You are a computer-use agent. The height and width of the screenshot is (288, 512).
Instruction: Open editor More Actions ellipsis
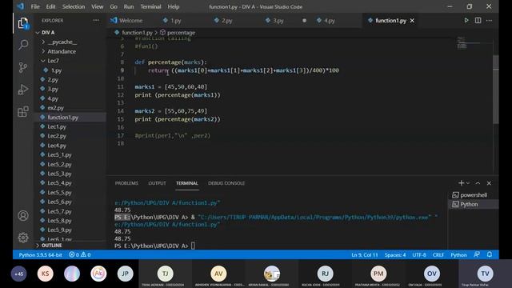pyautogui.click(x=489, y=20)
